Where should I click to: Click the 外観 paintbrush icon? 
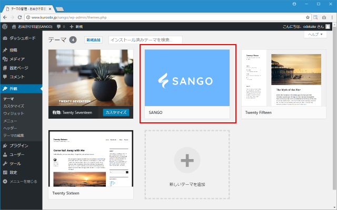click(5, 89)
